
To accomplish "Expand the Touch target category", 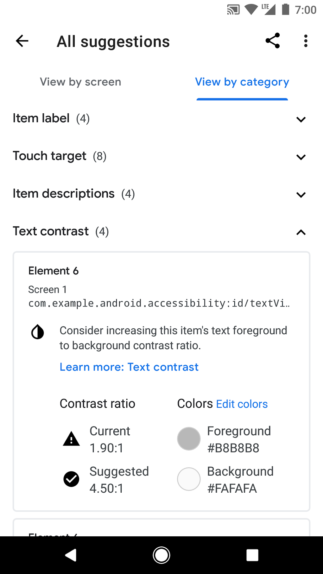I will [301, 157].
